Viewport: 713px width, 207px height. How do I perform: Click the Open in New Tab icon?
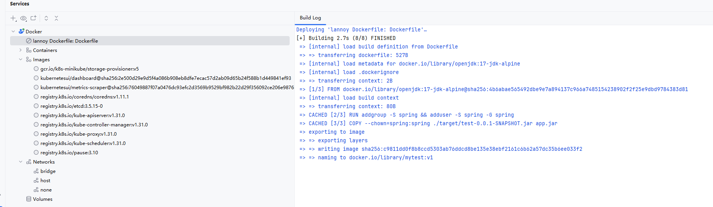click(33, 18)
